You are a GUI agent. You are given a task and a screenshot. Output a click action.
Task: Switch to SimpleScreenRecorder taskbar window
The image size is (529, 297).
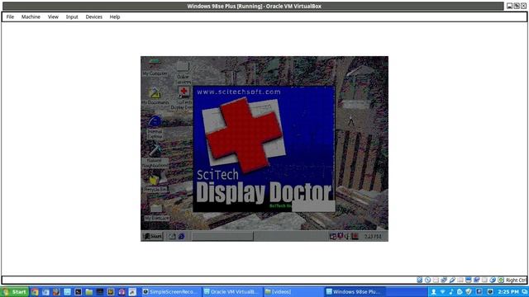[x=170, y=291]
